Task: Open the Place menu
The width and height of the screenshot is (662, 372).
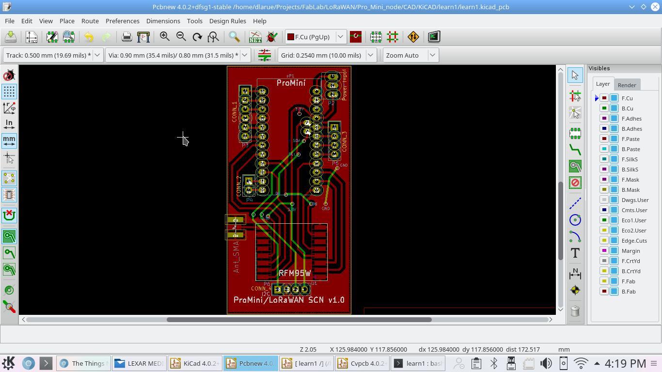Action: coord(67,21)
